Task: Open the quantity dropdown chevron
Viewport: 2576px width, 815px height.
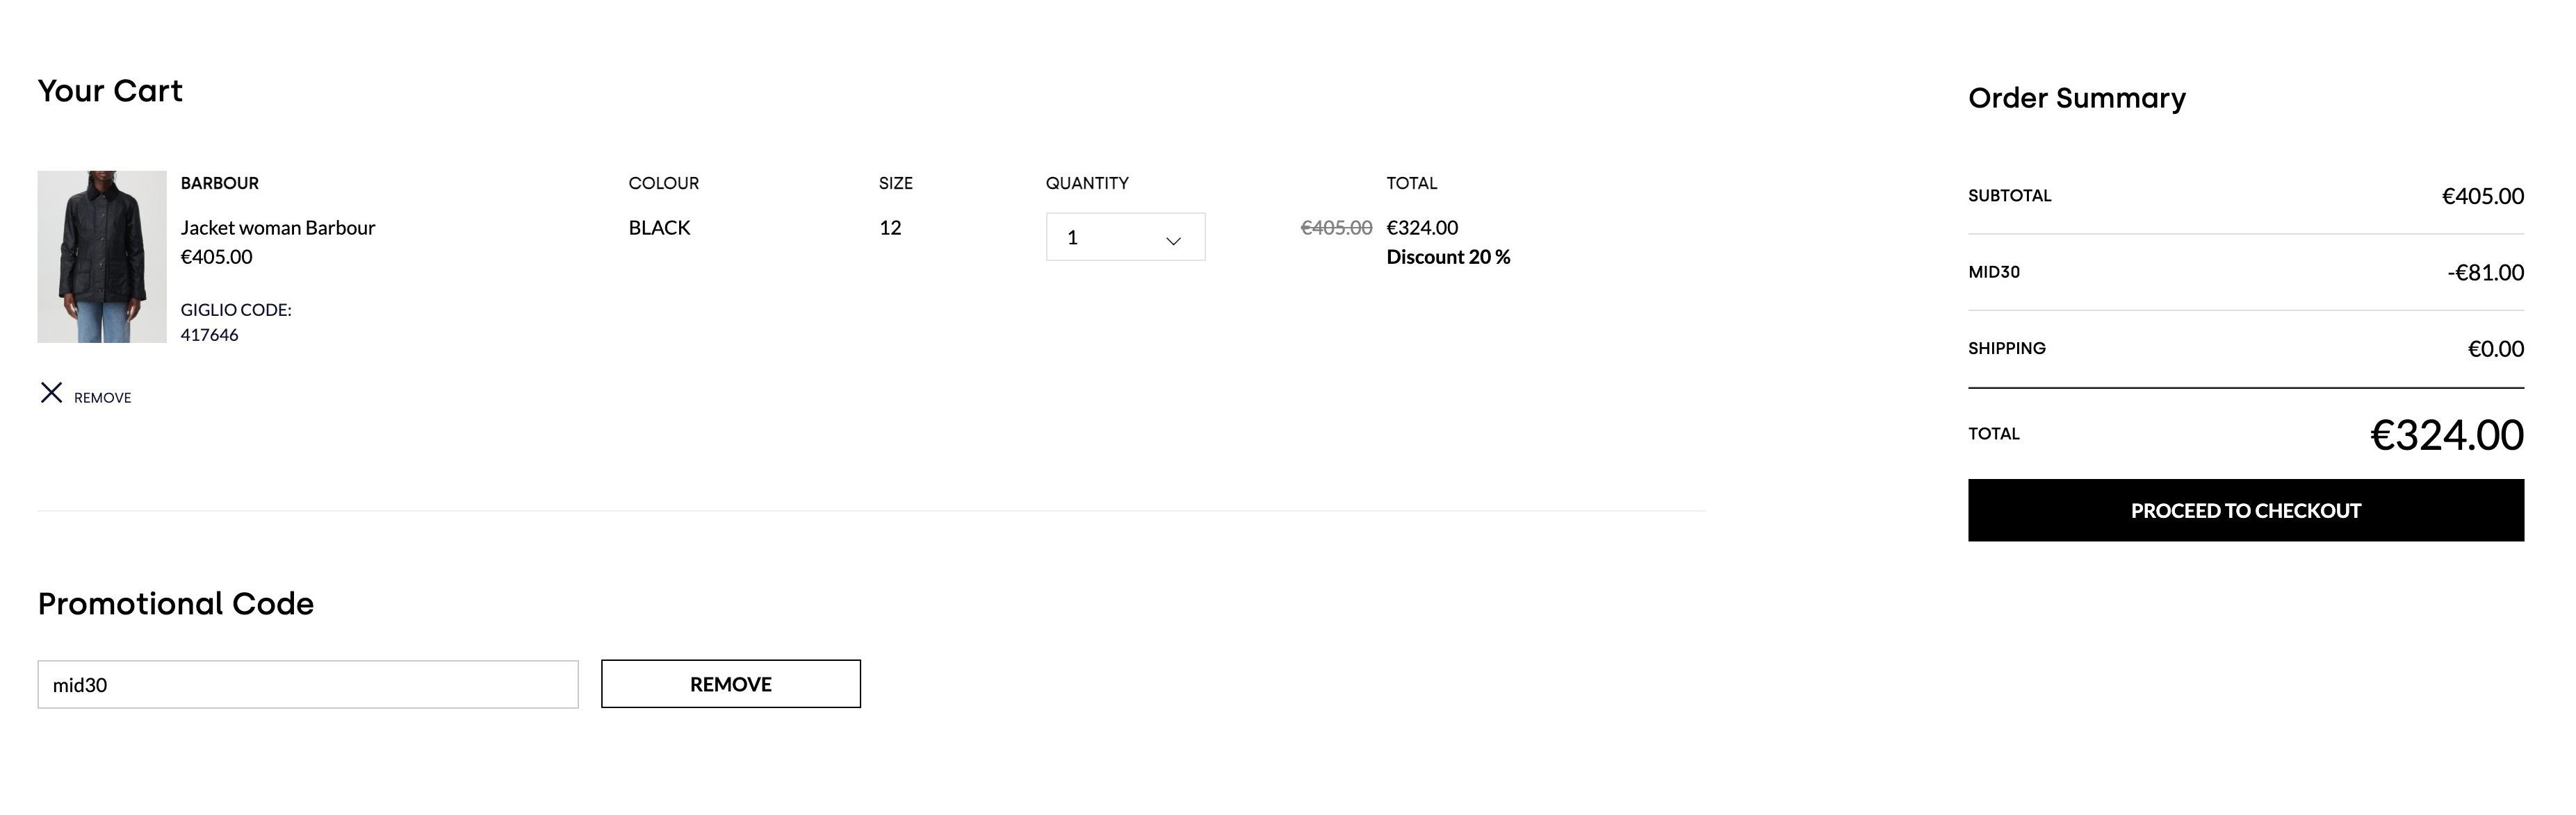Action: 1173,241
